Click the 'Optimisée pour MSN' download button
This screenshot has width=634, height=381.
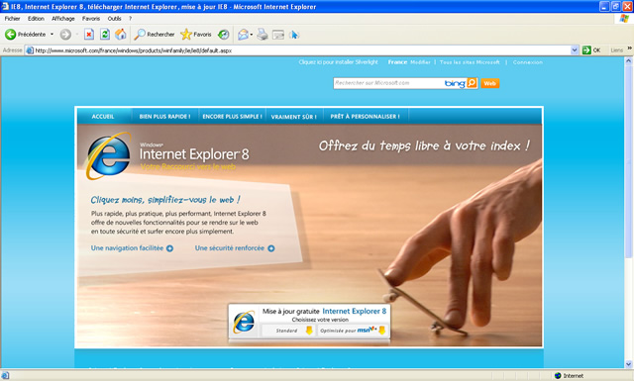pos(353,331)
